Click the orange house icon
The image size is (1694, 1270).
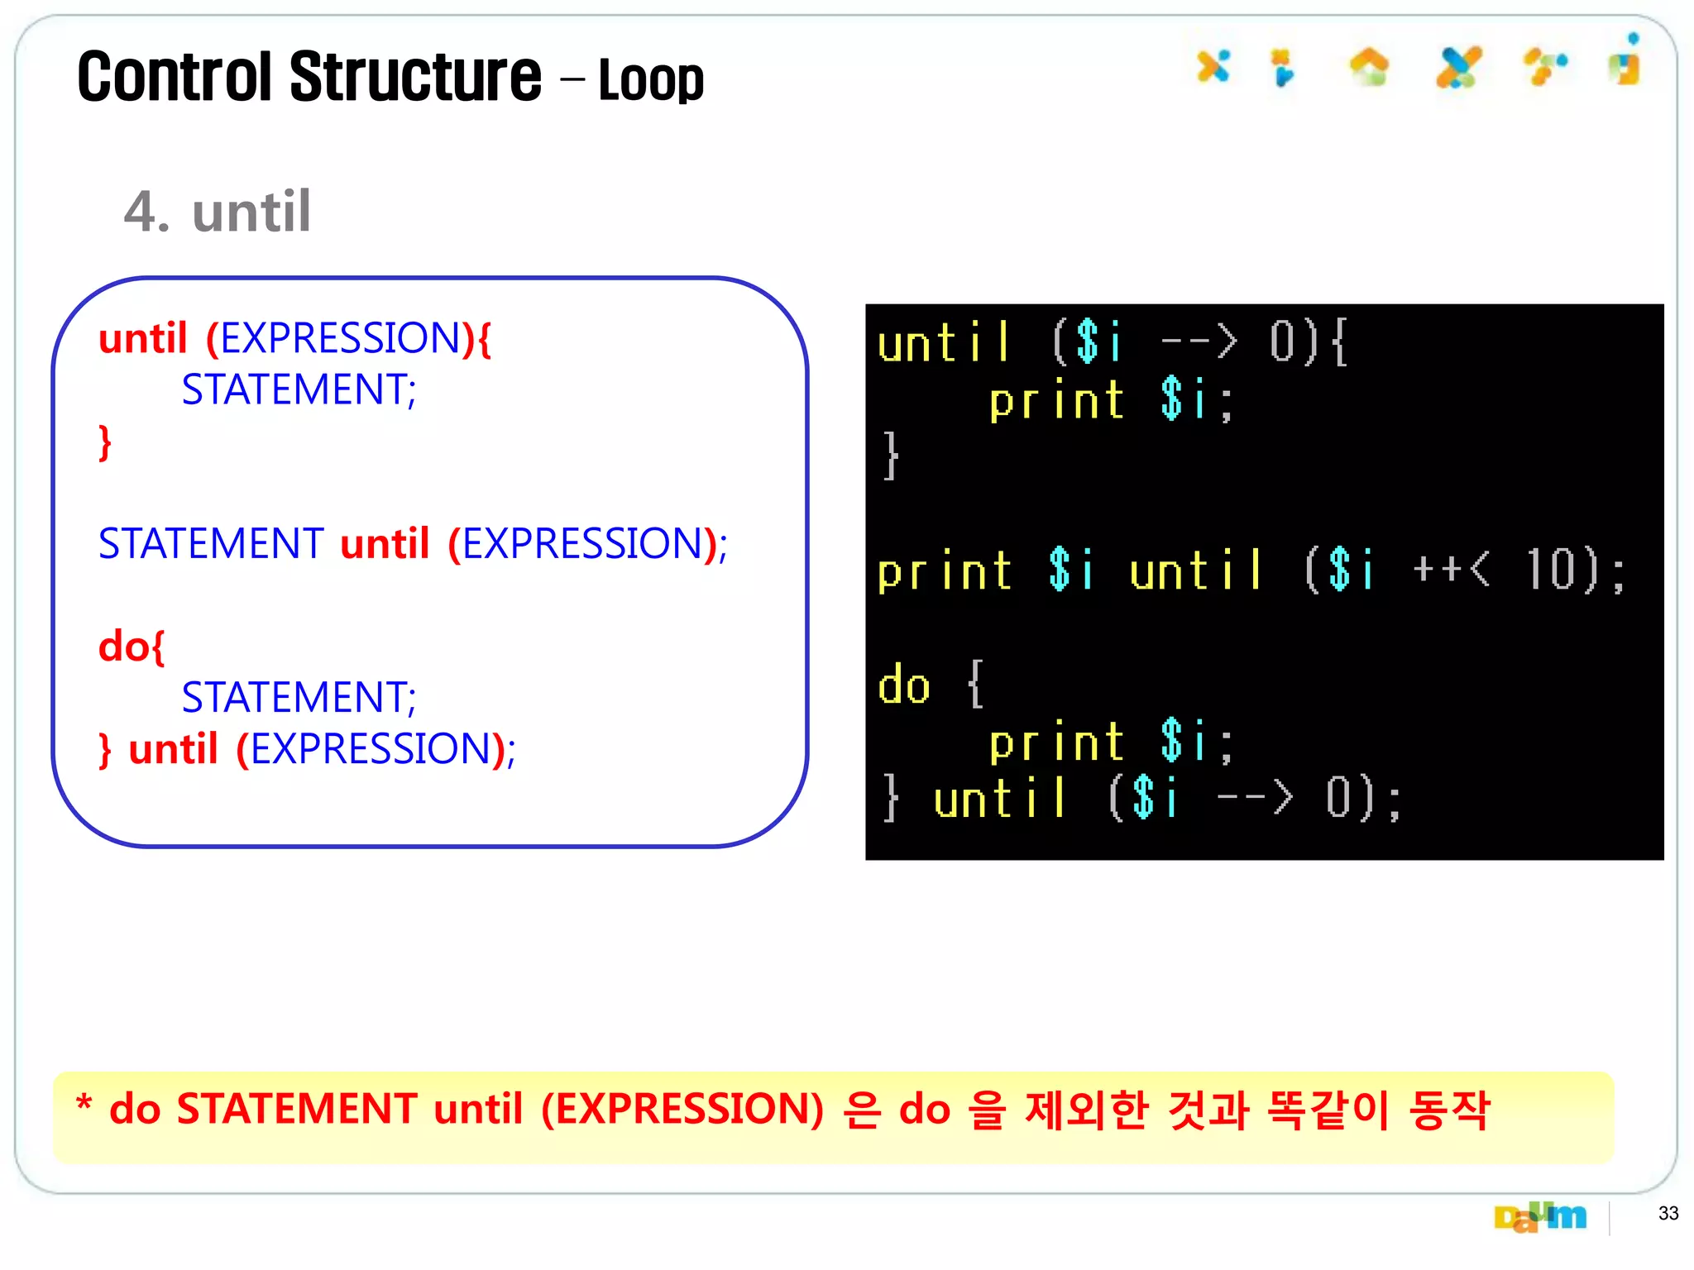1369,67
